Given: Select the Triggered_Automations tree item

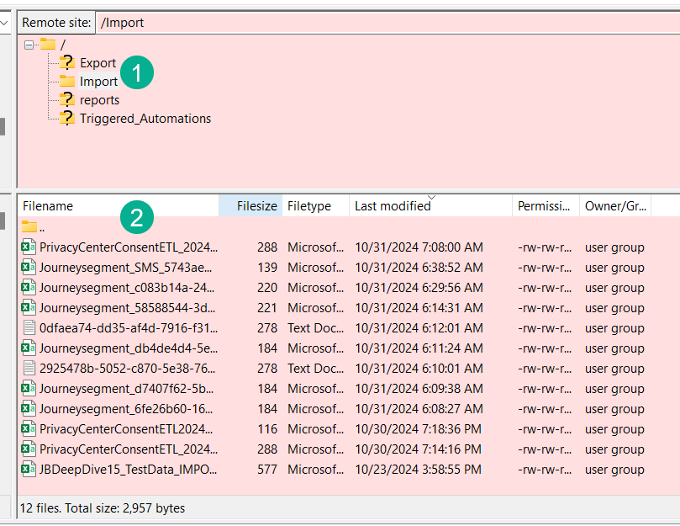Looking at the screenshot, I should point(145,119).
